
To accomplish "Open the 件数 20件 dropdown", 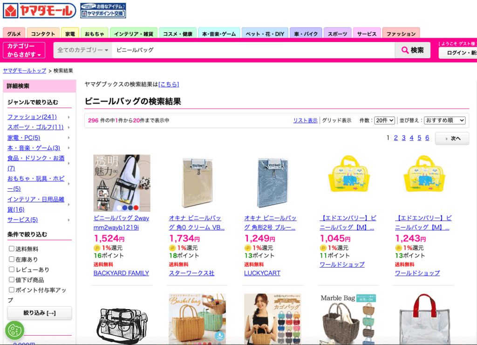I will pyautogui.click(x=384, y=121).
